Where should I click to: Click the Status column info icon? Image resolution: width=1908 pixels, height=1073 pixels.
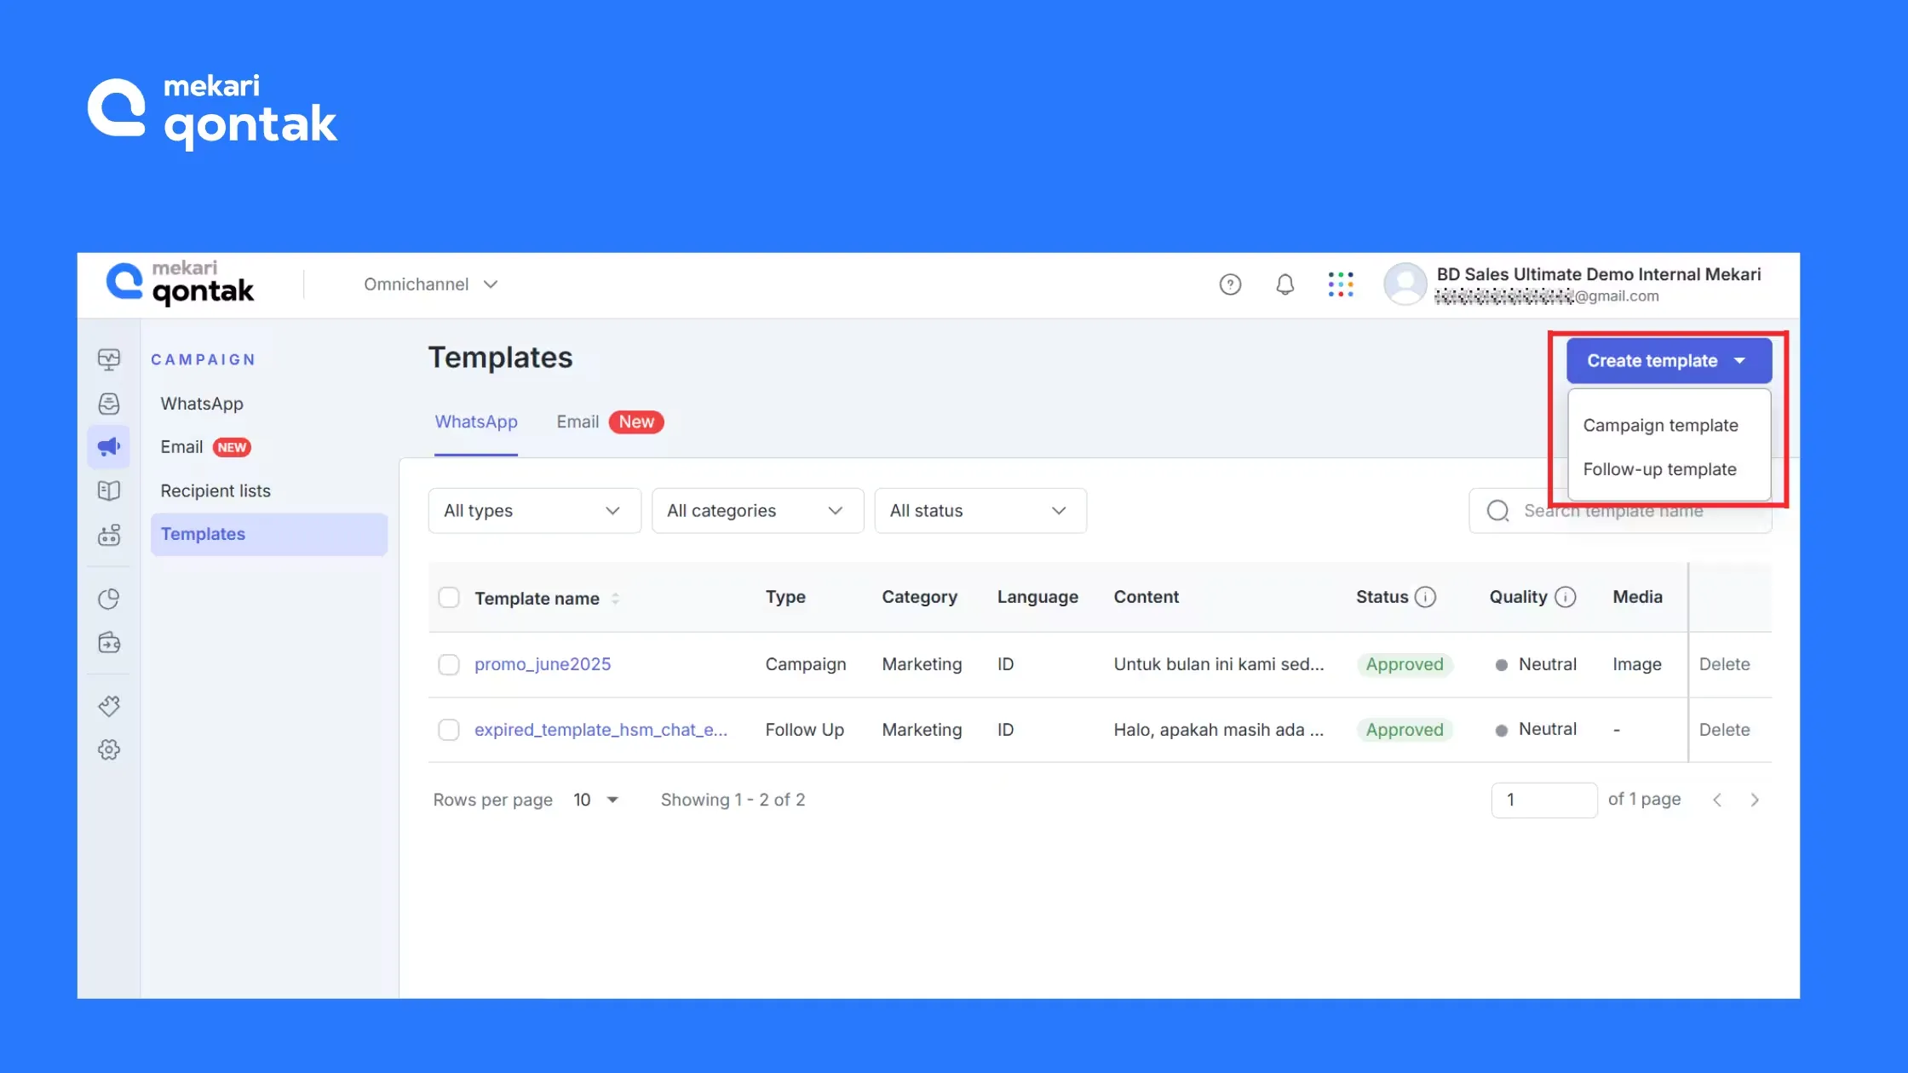click(x=1426, y=597)
